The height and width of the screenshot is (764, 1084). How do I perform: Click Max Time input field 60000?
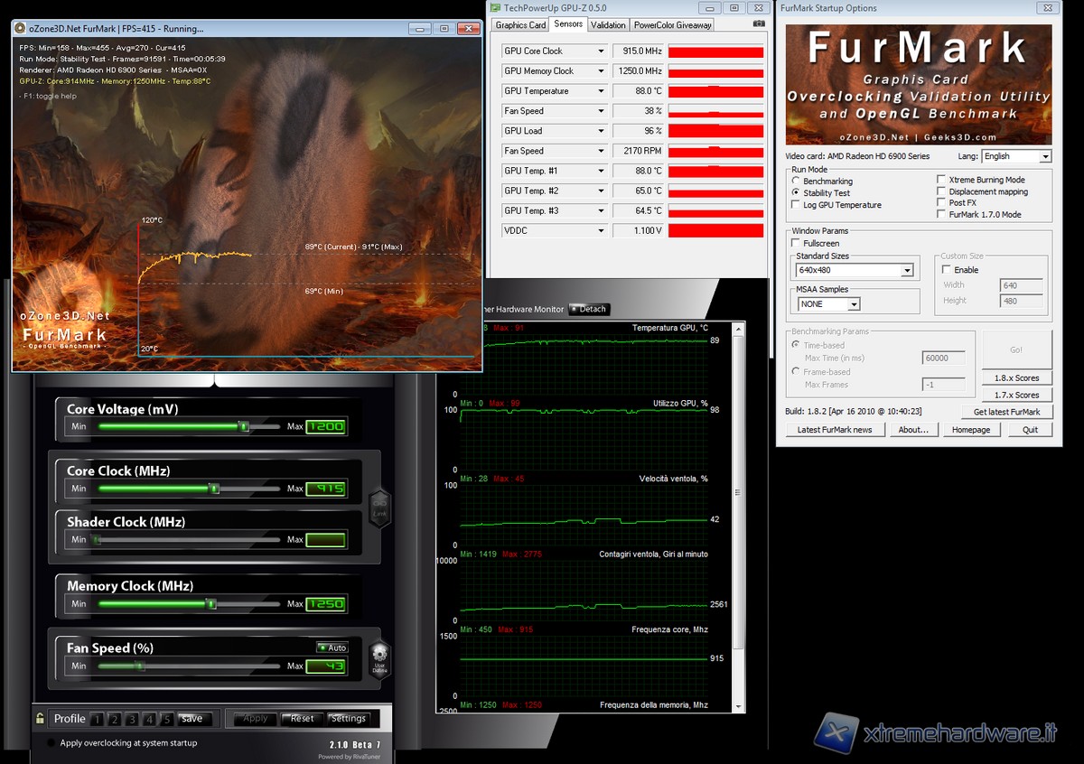pyautogui.click(x=943, y=359)
